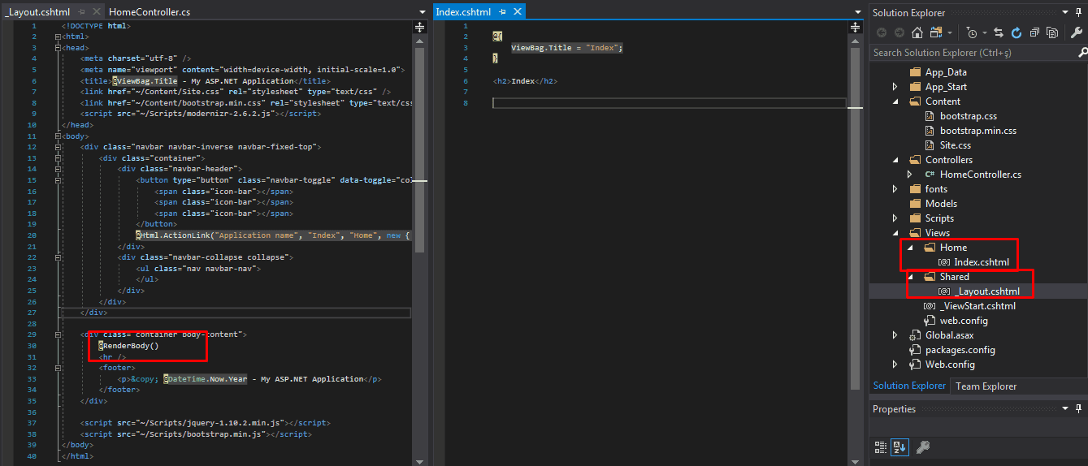The width and height of the screenshot is (1088, 466).
Task: Switch Properties grid to Categorized view
Action: pyautogui.click(x=881, y=447)
